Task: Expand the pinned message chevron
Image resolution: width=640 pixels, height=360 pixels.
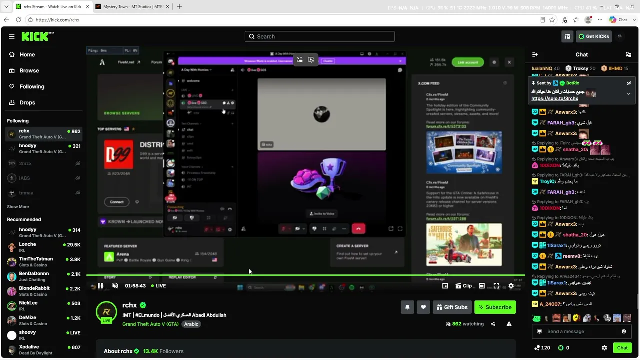Action: (629, 94)
